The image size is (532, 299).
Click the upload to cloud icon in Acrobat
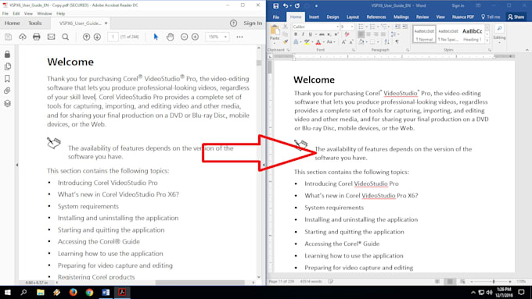(23, 37)
